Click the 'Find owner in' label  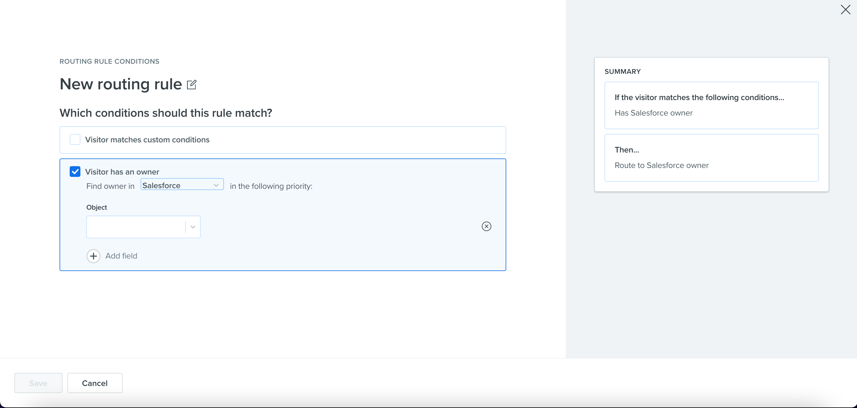(110, 186)
